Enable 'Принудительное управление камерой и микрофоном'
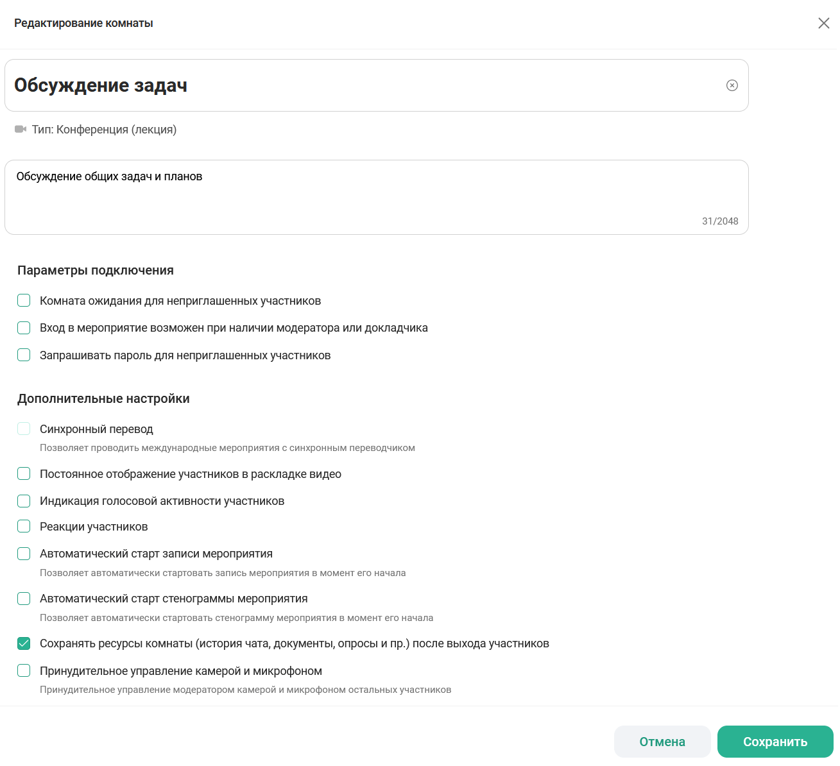This screenshot has width=840, height=766. 24,670
